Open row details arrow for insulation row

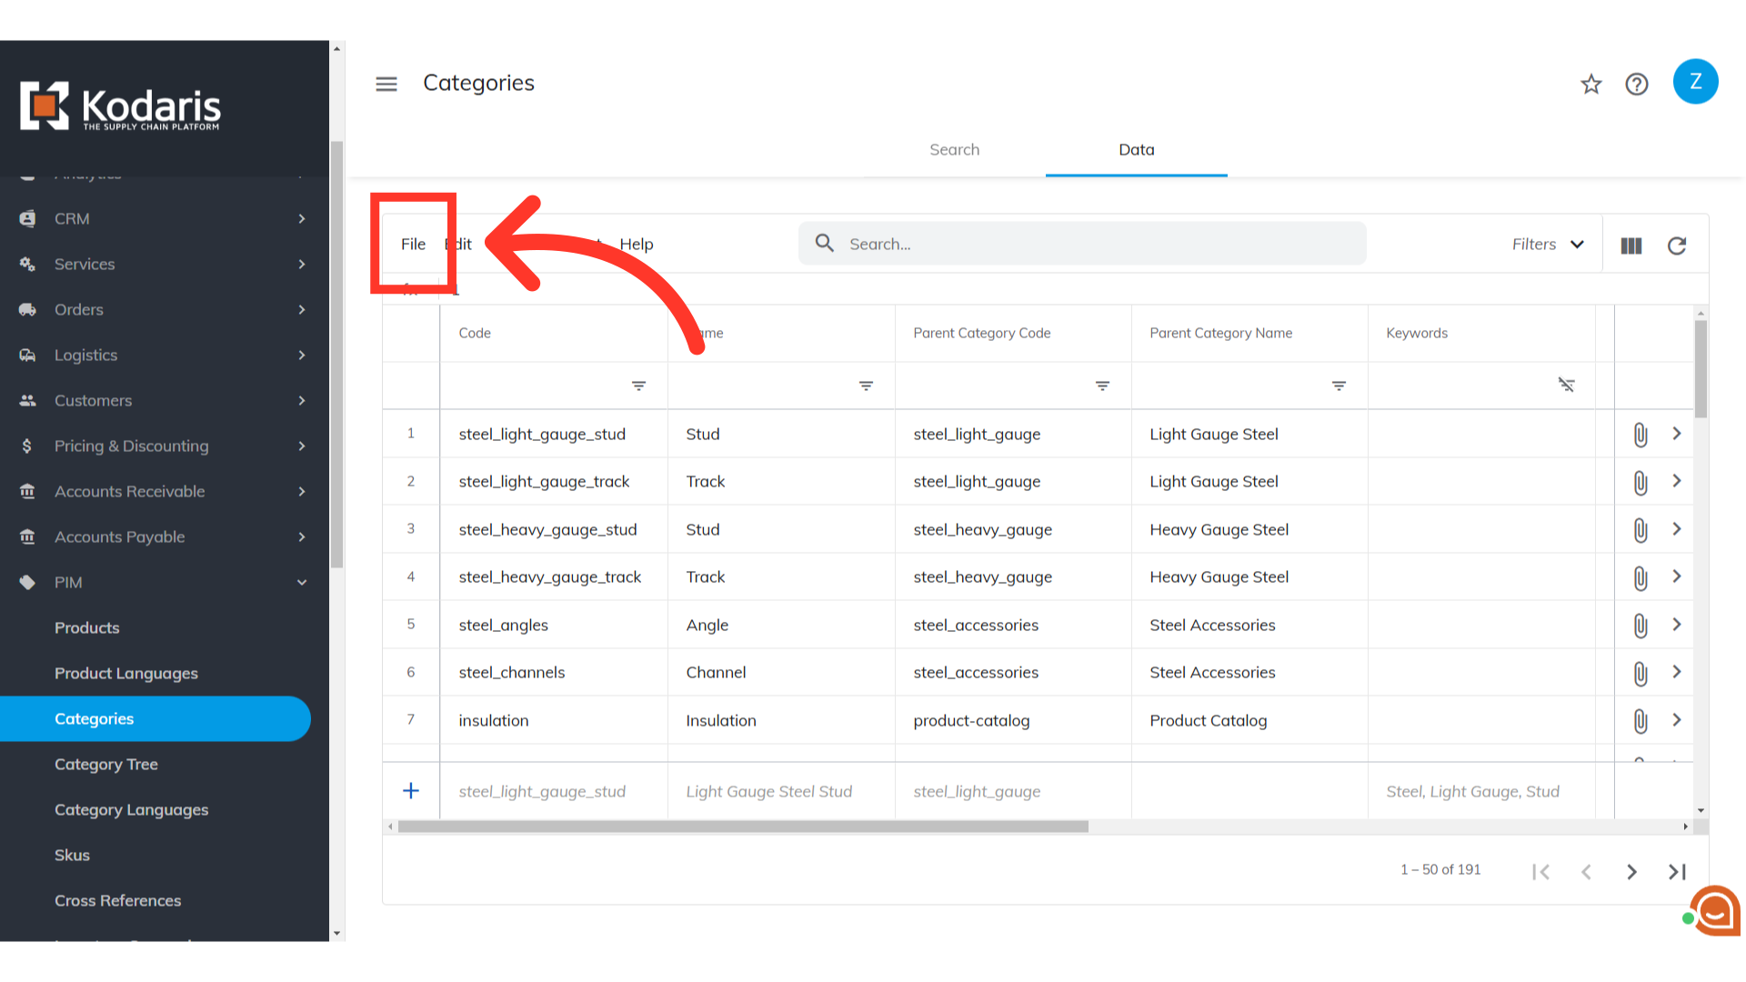click(1677, 720)
